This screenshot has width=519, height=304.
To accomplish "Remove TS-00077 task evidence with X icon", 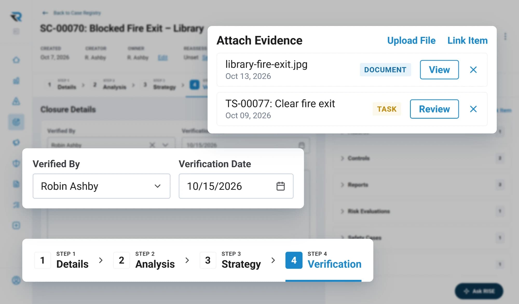I will [x=473, y=109].
